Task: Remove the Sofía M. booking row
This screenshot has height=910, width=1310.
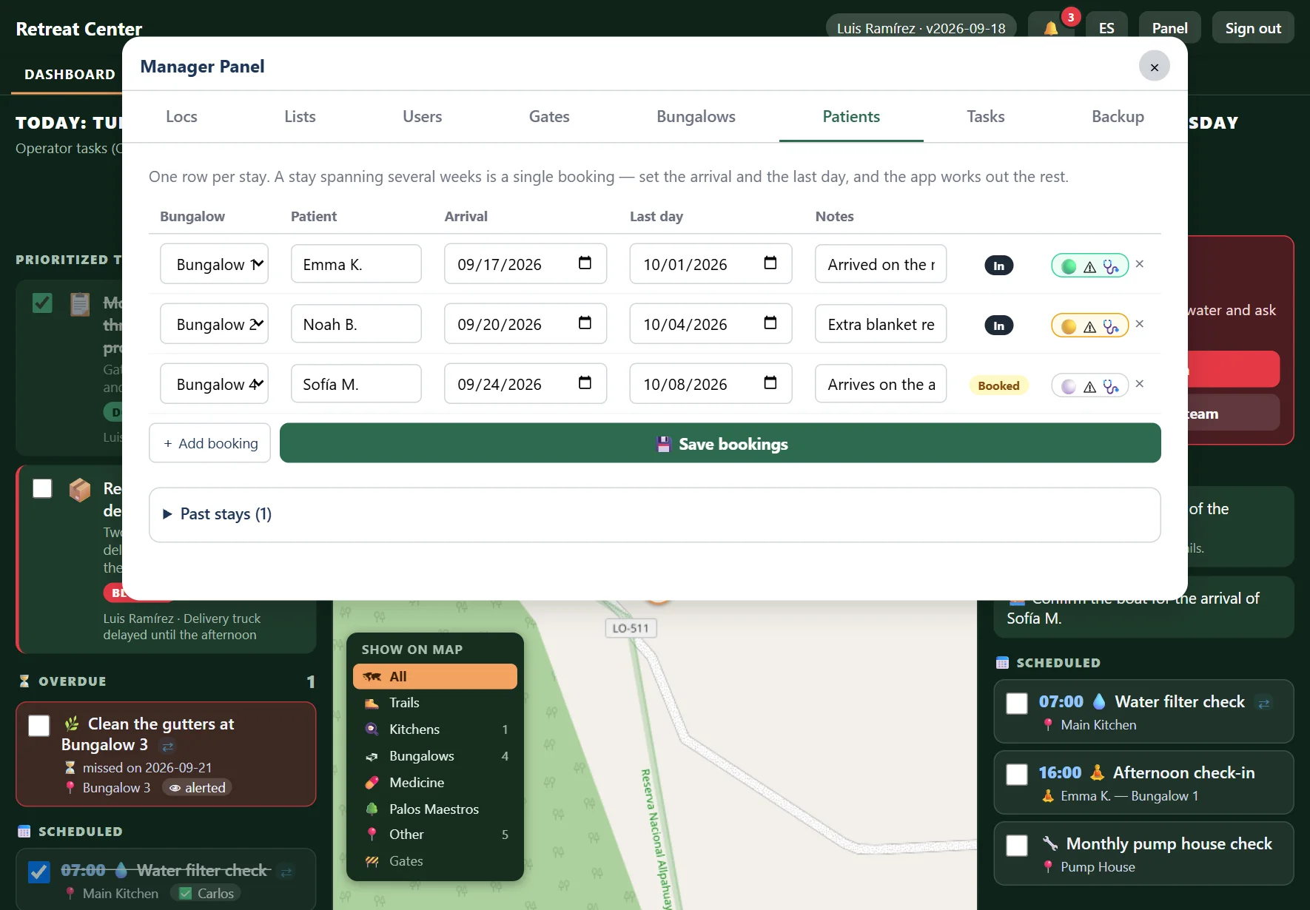Action: coord(1140,384)
